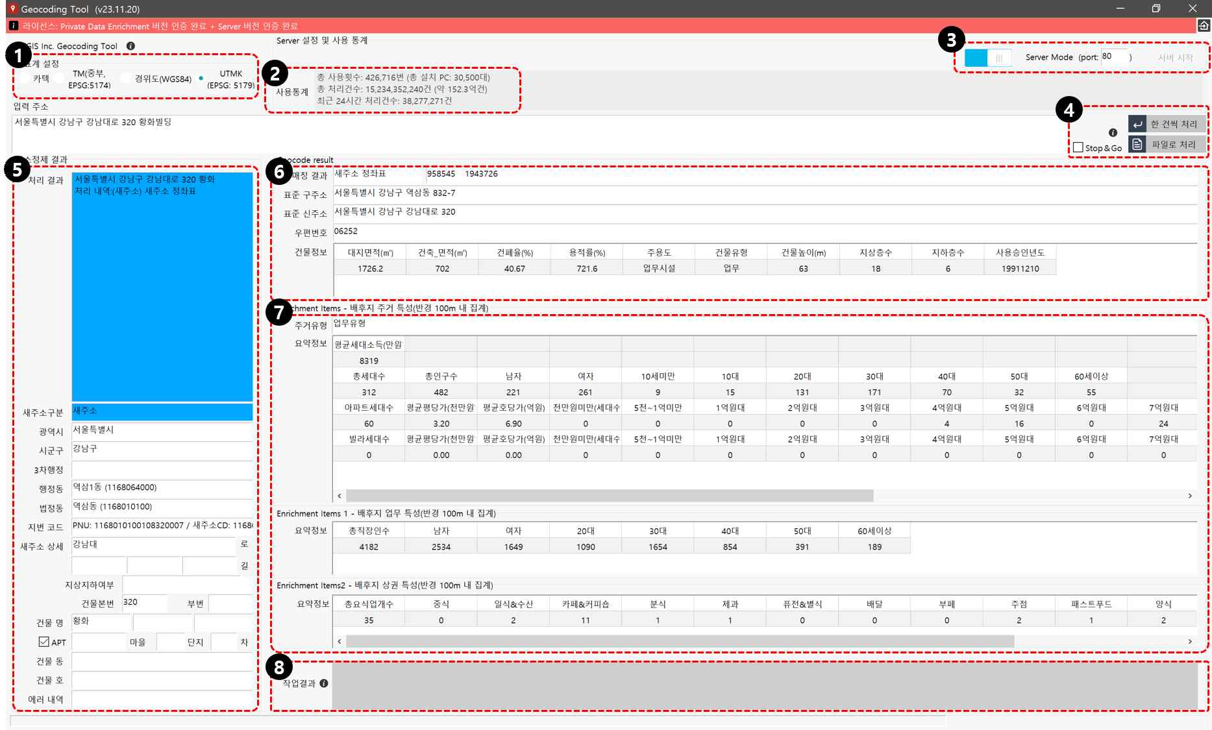Select the 카텍 coordinate system radio
1212x730 pixels.
coord(25,79)
